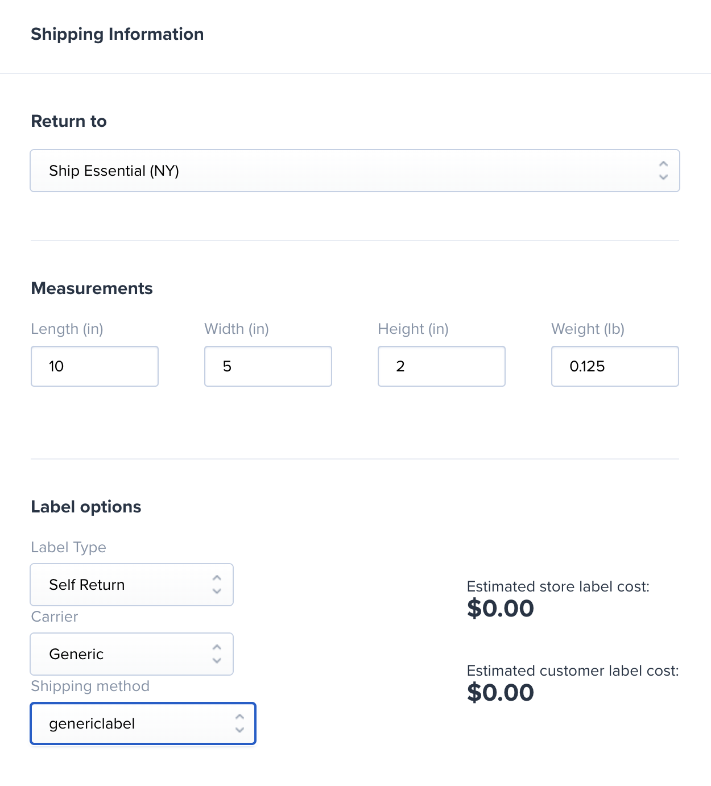Click the Measurements section heading
This screenshot has height=786, width=711.
pos(92,288)
